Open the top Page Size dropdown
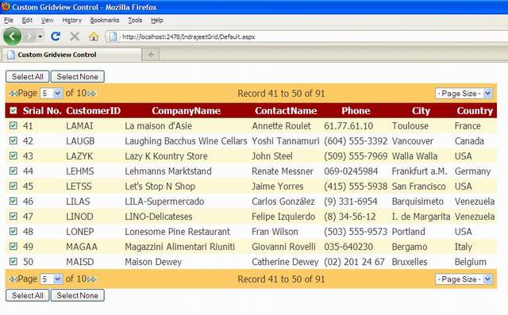This screenshot has width=508, height=315. tap(464, 94)
